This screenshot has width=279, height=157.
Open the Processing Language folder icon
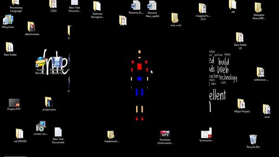tap(16, 3)
